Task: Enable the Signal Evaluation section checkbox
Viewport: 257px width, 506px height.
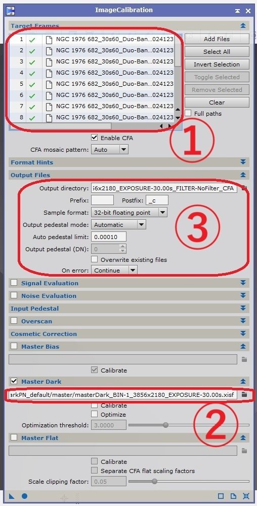Action: tap(14, 283)
